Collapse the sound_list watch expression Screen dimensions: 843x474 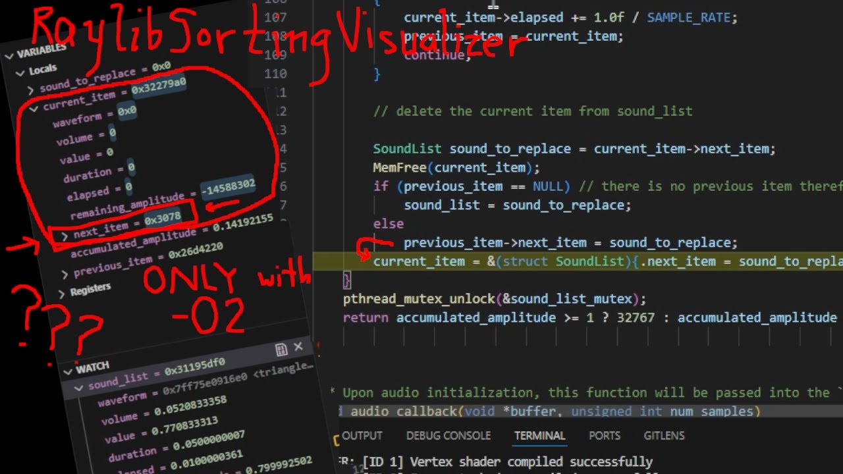[79, 388]
